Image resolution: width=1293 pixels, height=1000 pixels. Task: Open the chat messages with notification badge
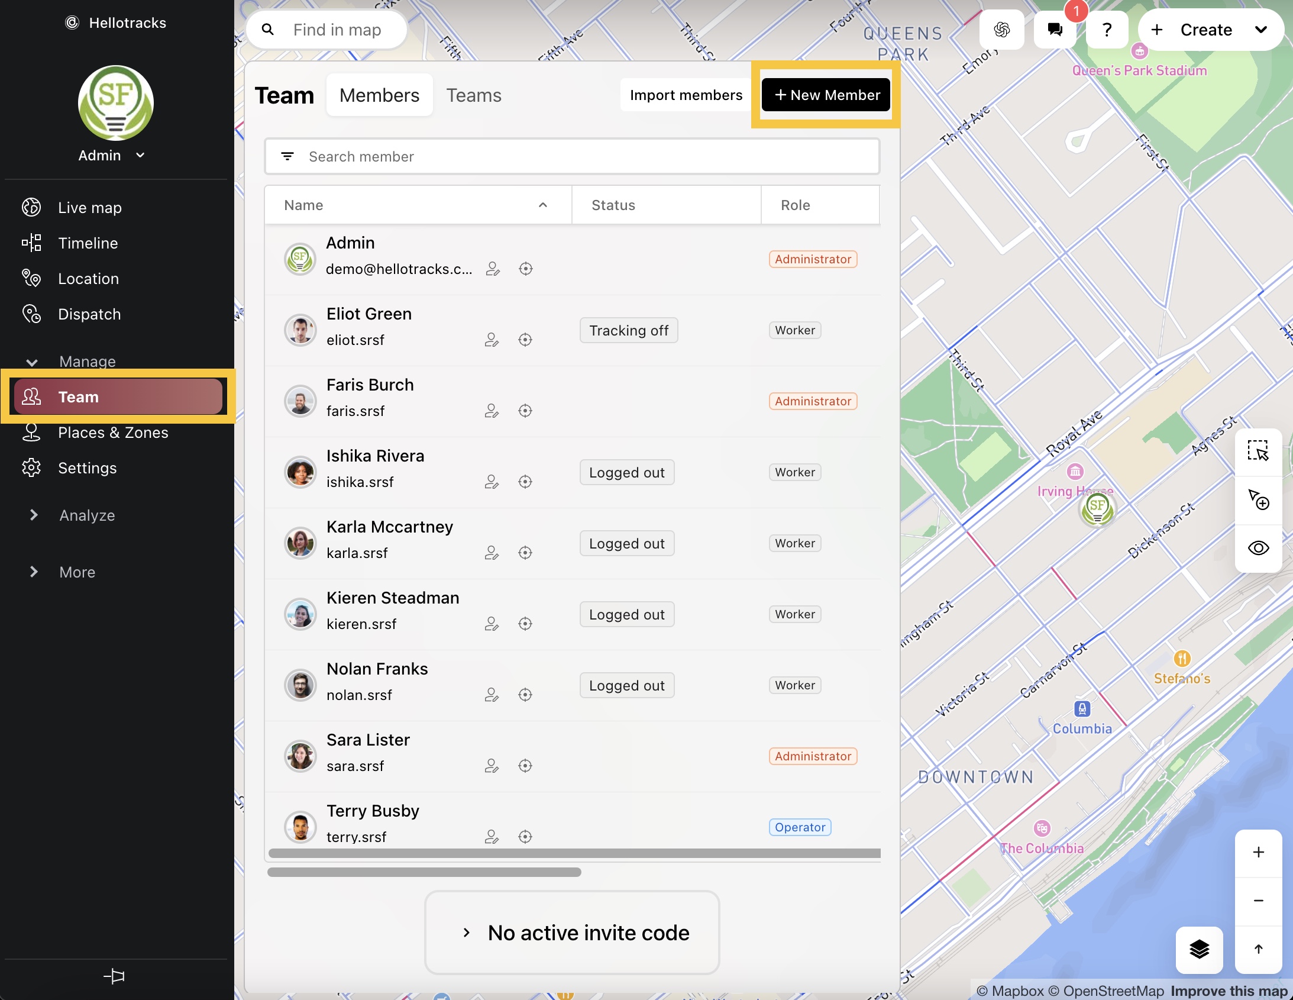coord(1055,30)
